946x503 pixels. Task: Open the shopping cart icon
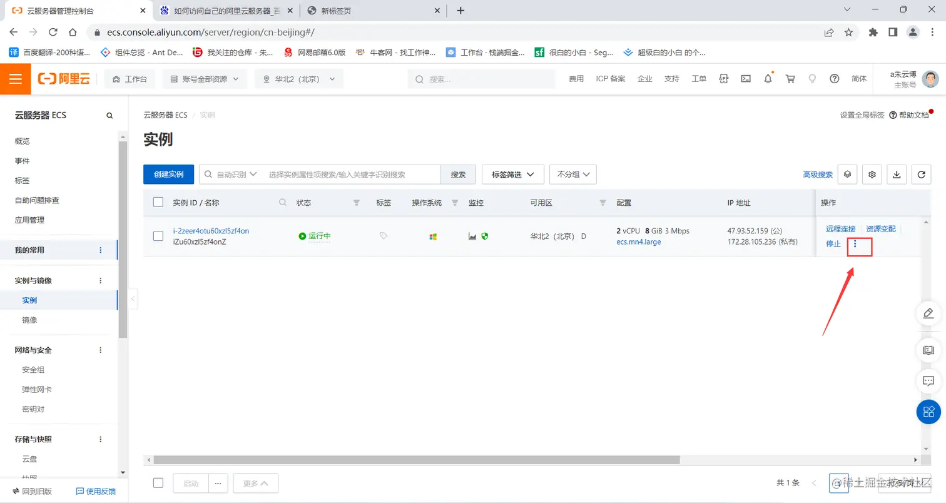(x=790, y=79)
